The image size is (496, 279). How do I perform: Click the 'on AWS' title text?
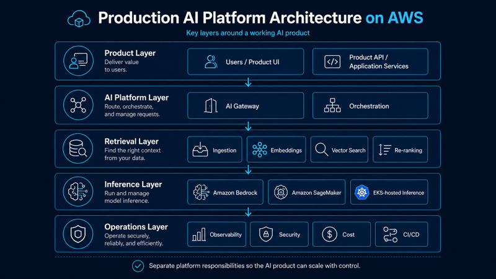tap(394, 18)
